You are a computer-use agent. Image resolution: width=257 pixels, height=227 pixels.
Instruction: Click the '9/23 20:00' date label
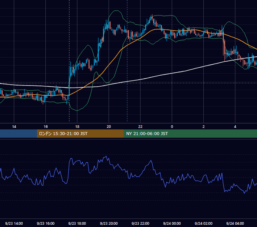point(109,223)
